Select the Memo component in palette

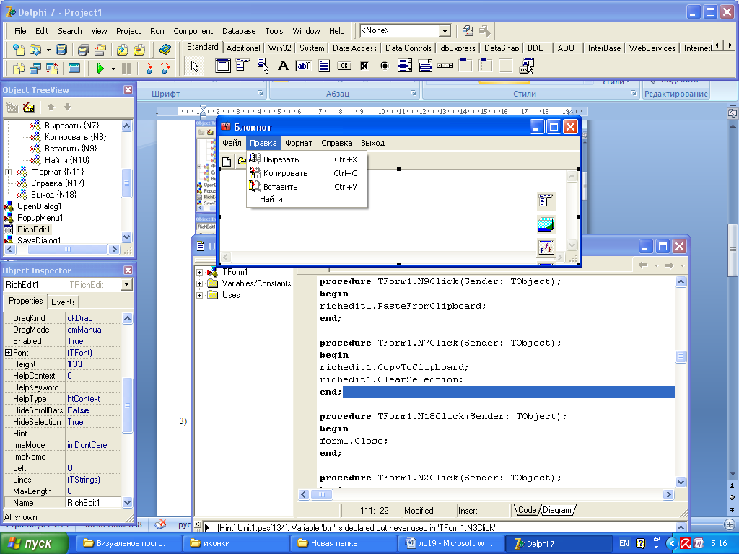point(324,66)
